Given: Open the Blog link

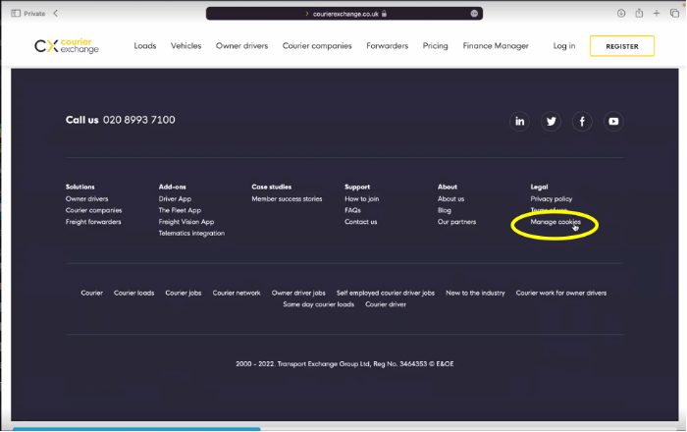Looking at the screenshot, I should 444,210.
